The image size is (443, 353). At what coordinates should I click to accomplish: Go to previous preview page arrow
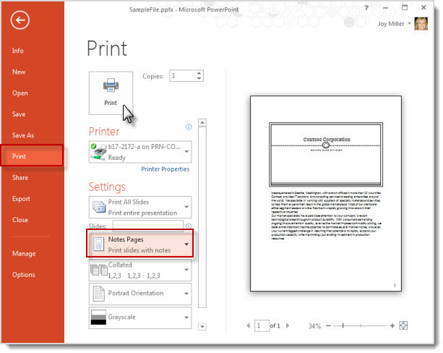tap(248, 326)
